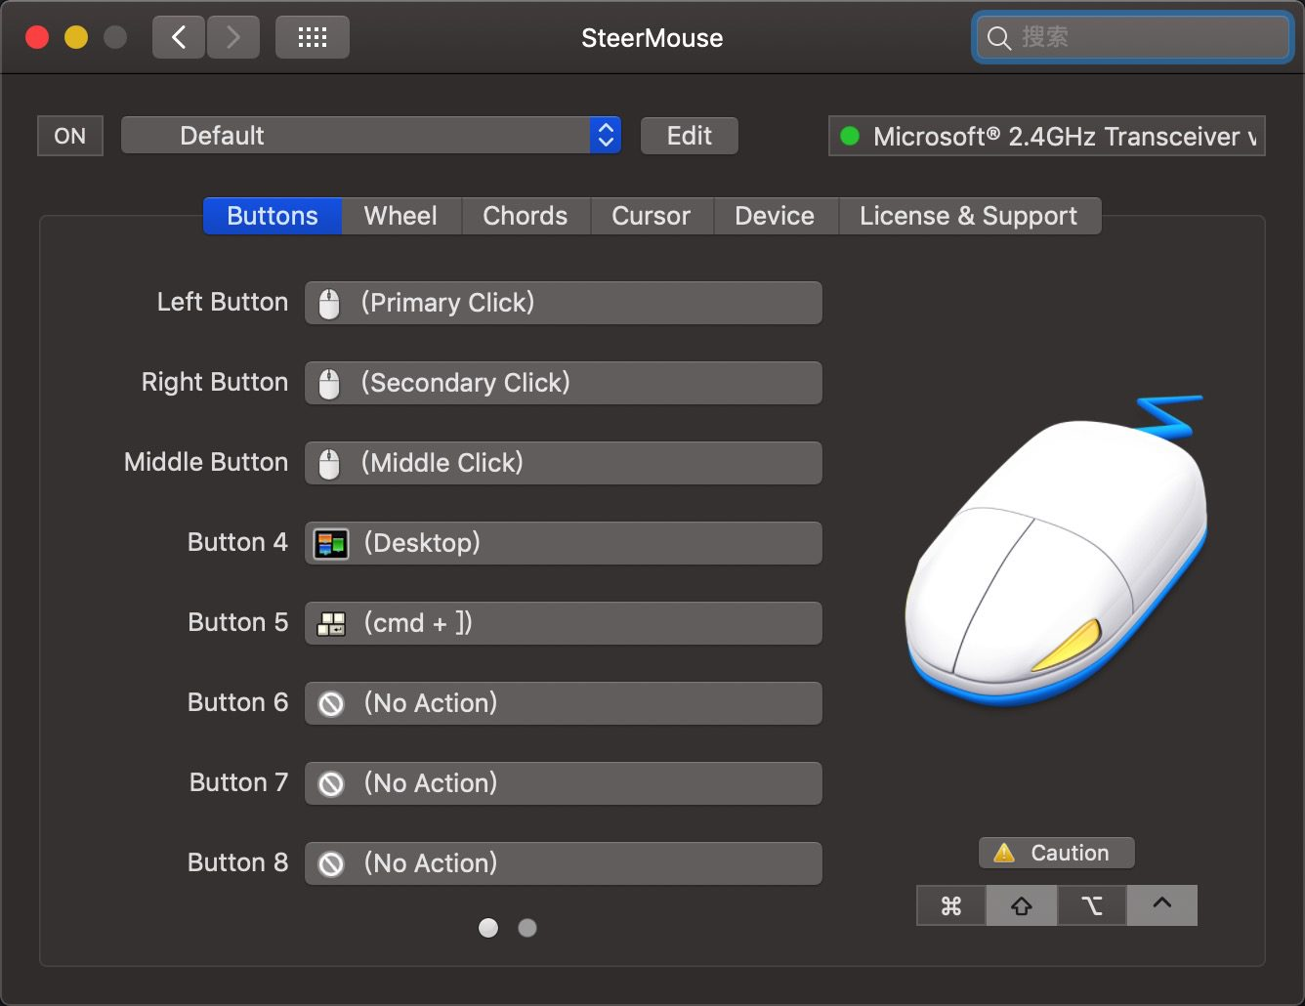This screenshot has width=1305, height=1006.
Task: Open the Button 6 action menu
Action: click(564, 703)
